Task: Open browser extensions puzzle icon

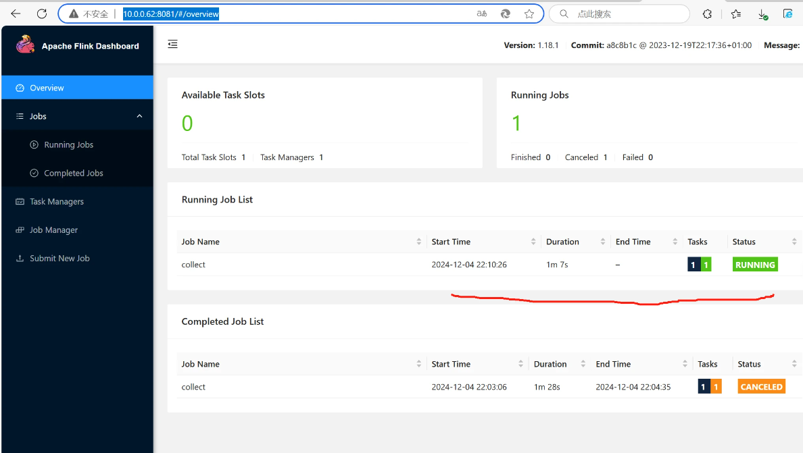Action: (707, 14)
